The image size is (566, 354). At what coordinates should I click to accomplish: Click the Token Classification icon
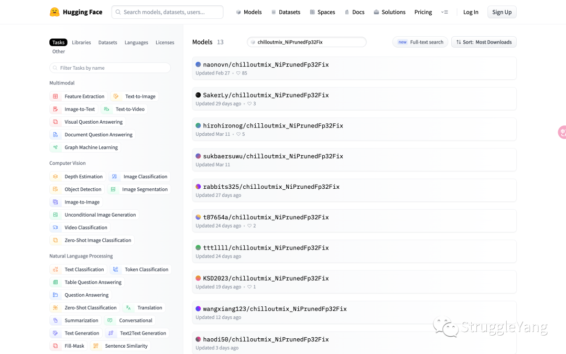pyautogui.click(x=115, y=270)
